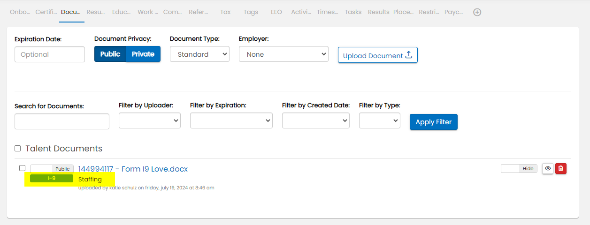Preview document with the eye icon
Viewport: 590px width, 225px height.
click(x=547, y=169)
